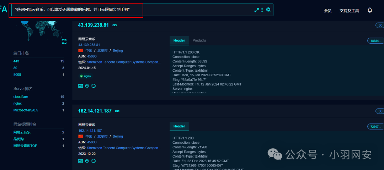384x170 pixels.
Task: View source code icon for 43.139.238.81 result
Action: (81, 86)
